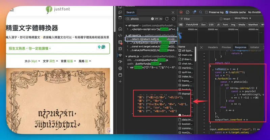Open the 大小 36pt size dropdown
The height and width of the screenshot is (140, 270).
[x=32, y=61]
